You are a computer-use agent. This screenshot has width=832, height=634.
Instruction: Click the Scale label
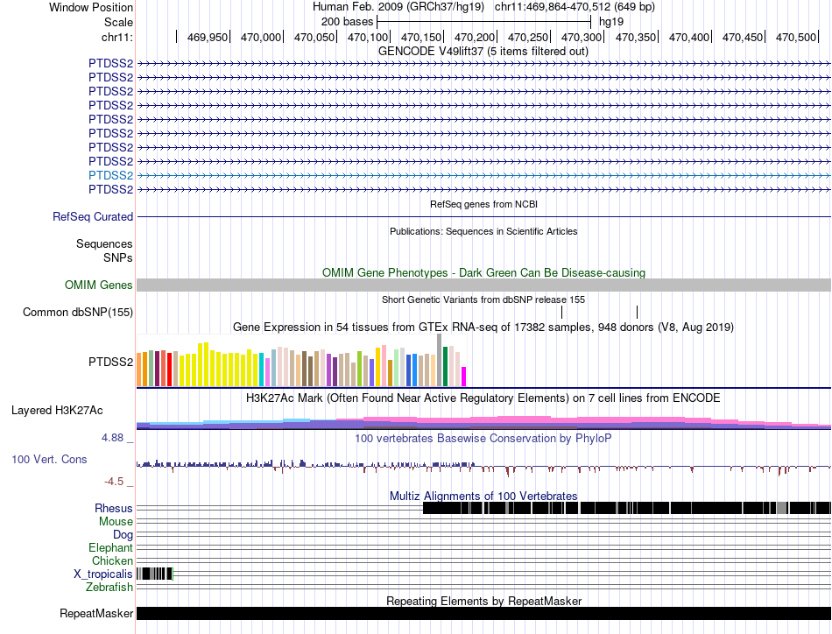pyautogui.click(x=118, y=22)
